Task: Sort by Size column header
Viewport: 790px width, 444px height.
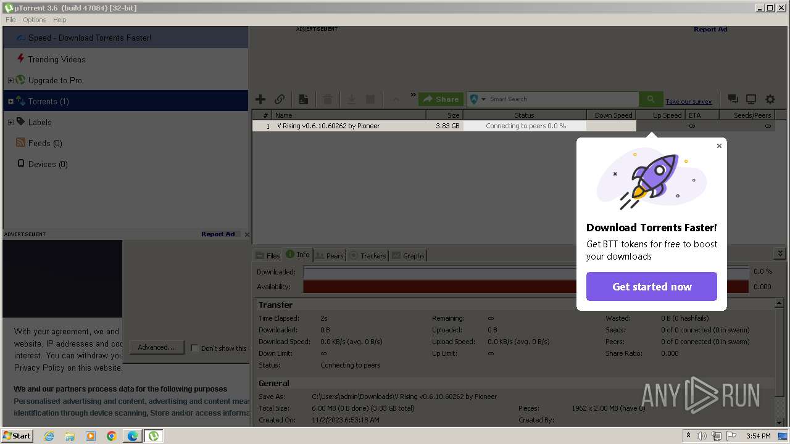Action: click(444, 115)
